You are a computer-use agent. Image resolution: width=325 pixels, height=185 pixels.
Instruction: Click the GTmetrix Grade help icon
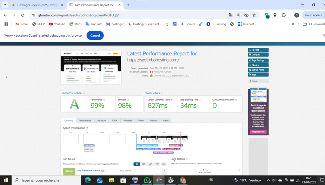pyautogui.click(x=84, y=93)
